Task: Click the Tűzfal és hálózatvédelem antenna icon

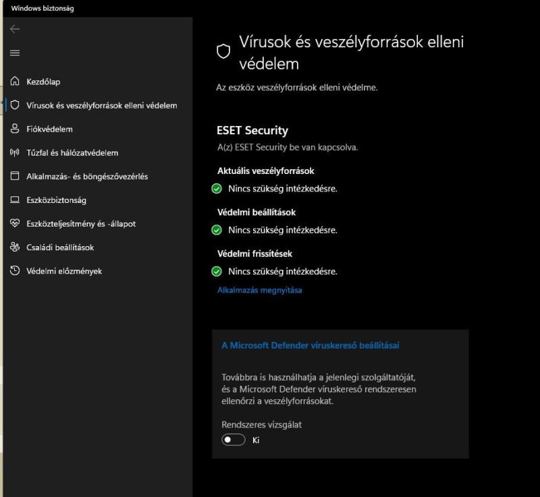Action: 15,152
